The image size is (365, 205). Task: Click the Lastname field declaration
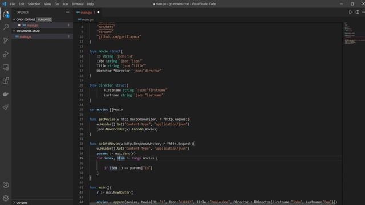tap(134, 95)
